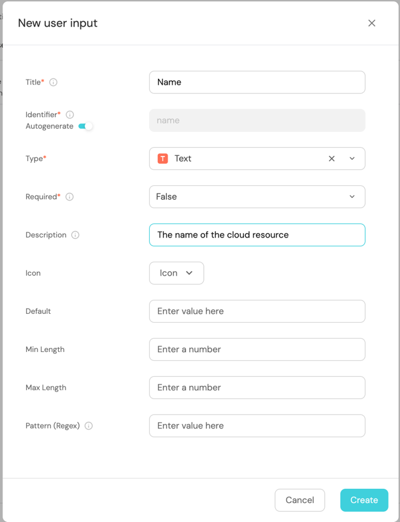The width and height of the screenshot is (400, 522).
Task: Open the Icon picker dropdown
Action: click(x=176, y=273)
